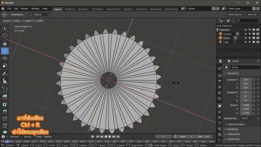The width and height of the screenshot is (261, 147).
Task: Open the Normals dropdown
Action: point(253,15)
